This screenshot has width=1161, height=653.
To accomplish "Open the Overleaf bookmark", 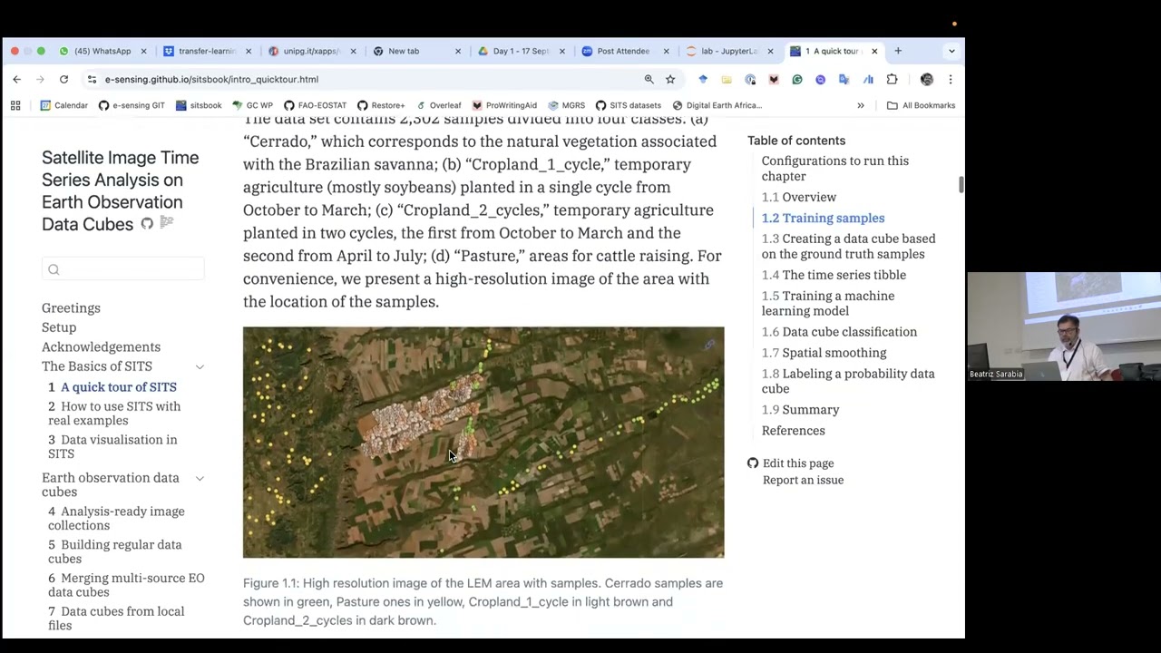I will 438,105.
